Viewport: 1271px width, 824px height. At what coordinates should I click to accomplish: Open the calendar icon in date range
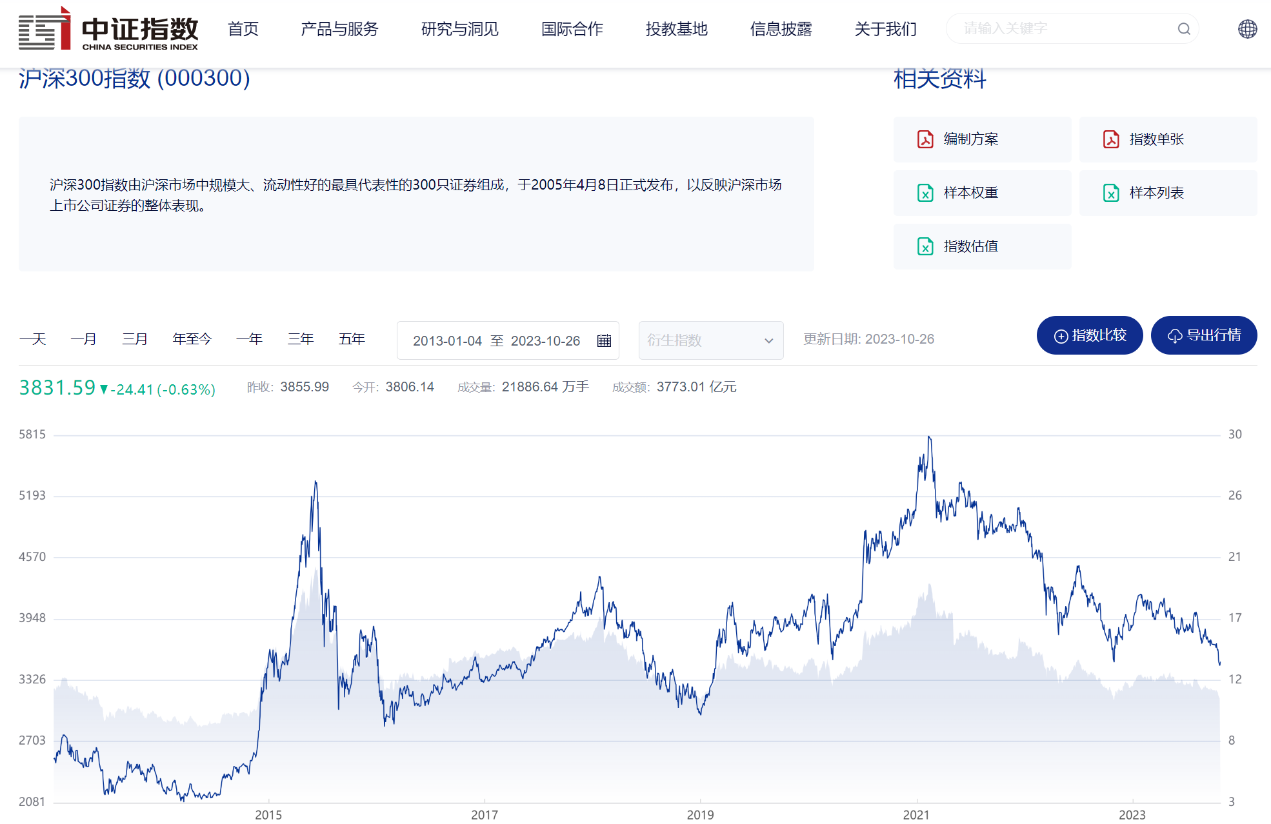[604, 340]
